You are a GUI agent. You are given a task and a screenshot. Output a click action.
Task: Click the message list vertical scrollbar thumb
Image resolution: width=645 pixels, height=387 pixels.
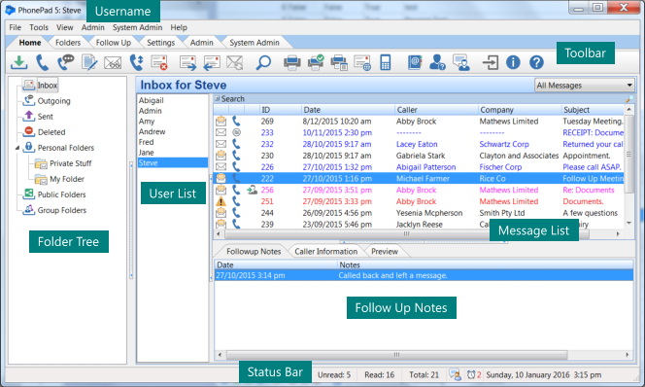(628, 154)
